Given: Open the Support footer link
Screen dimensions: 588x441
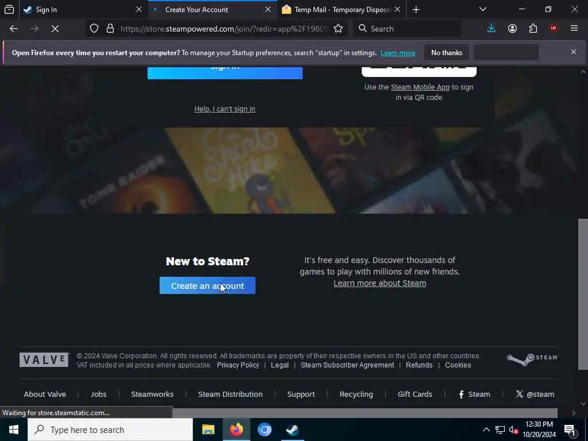Looking at the screenshot, I should pyautogui.click(x=301, y=394).
